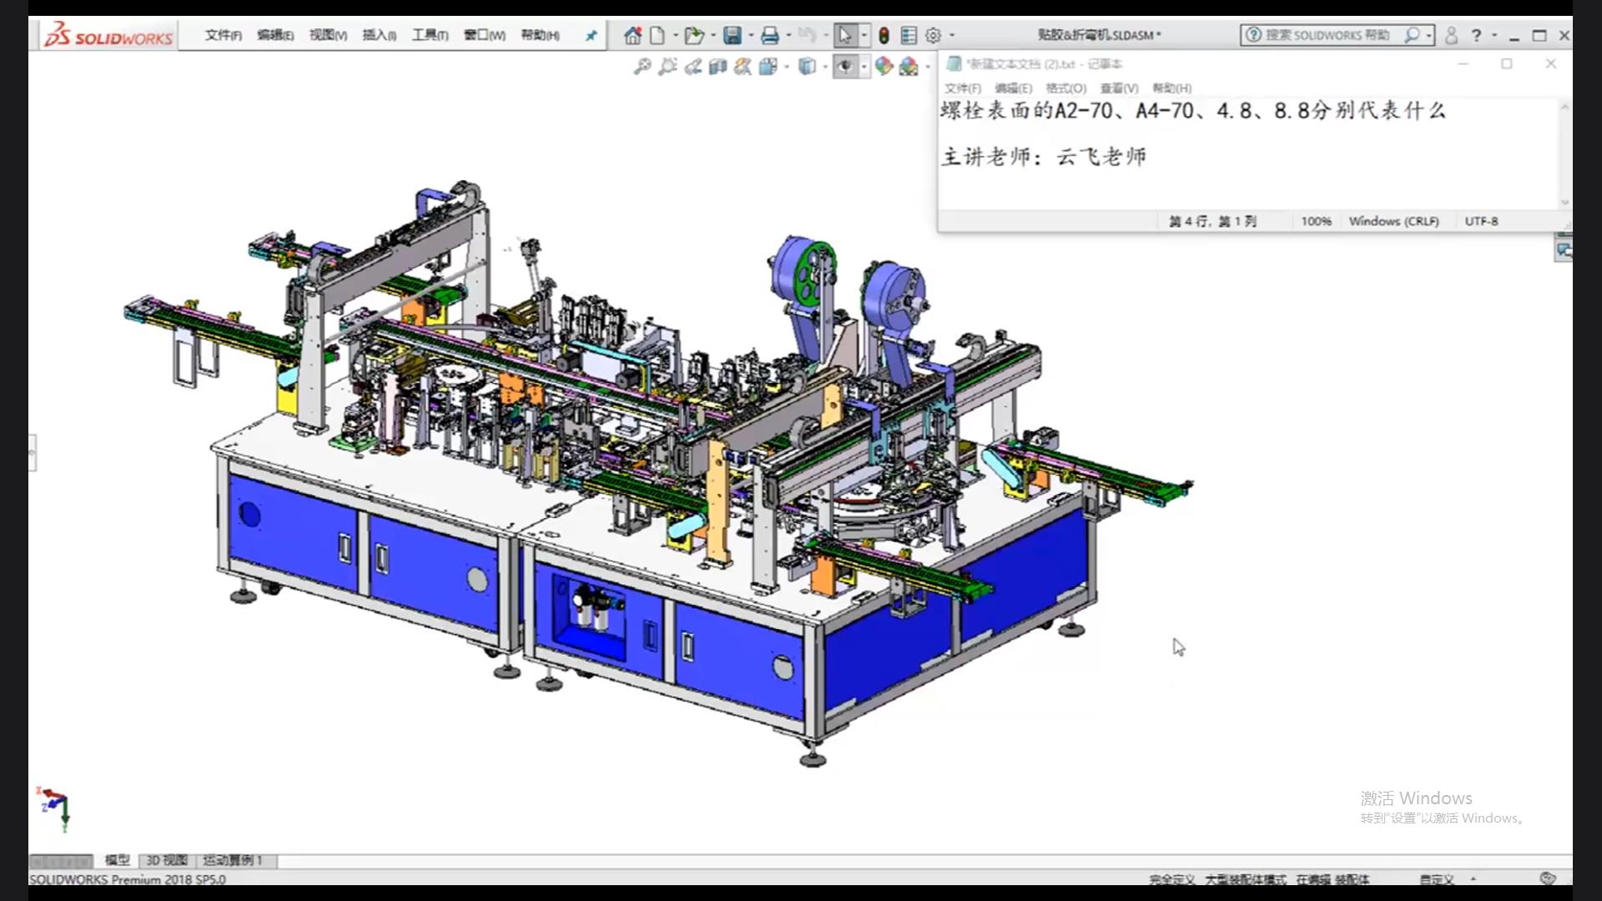Screen dimensions: 1602x901
Task: Print the current document
Action: 769,35
